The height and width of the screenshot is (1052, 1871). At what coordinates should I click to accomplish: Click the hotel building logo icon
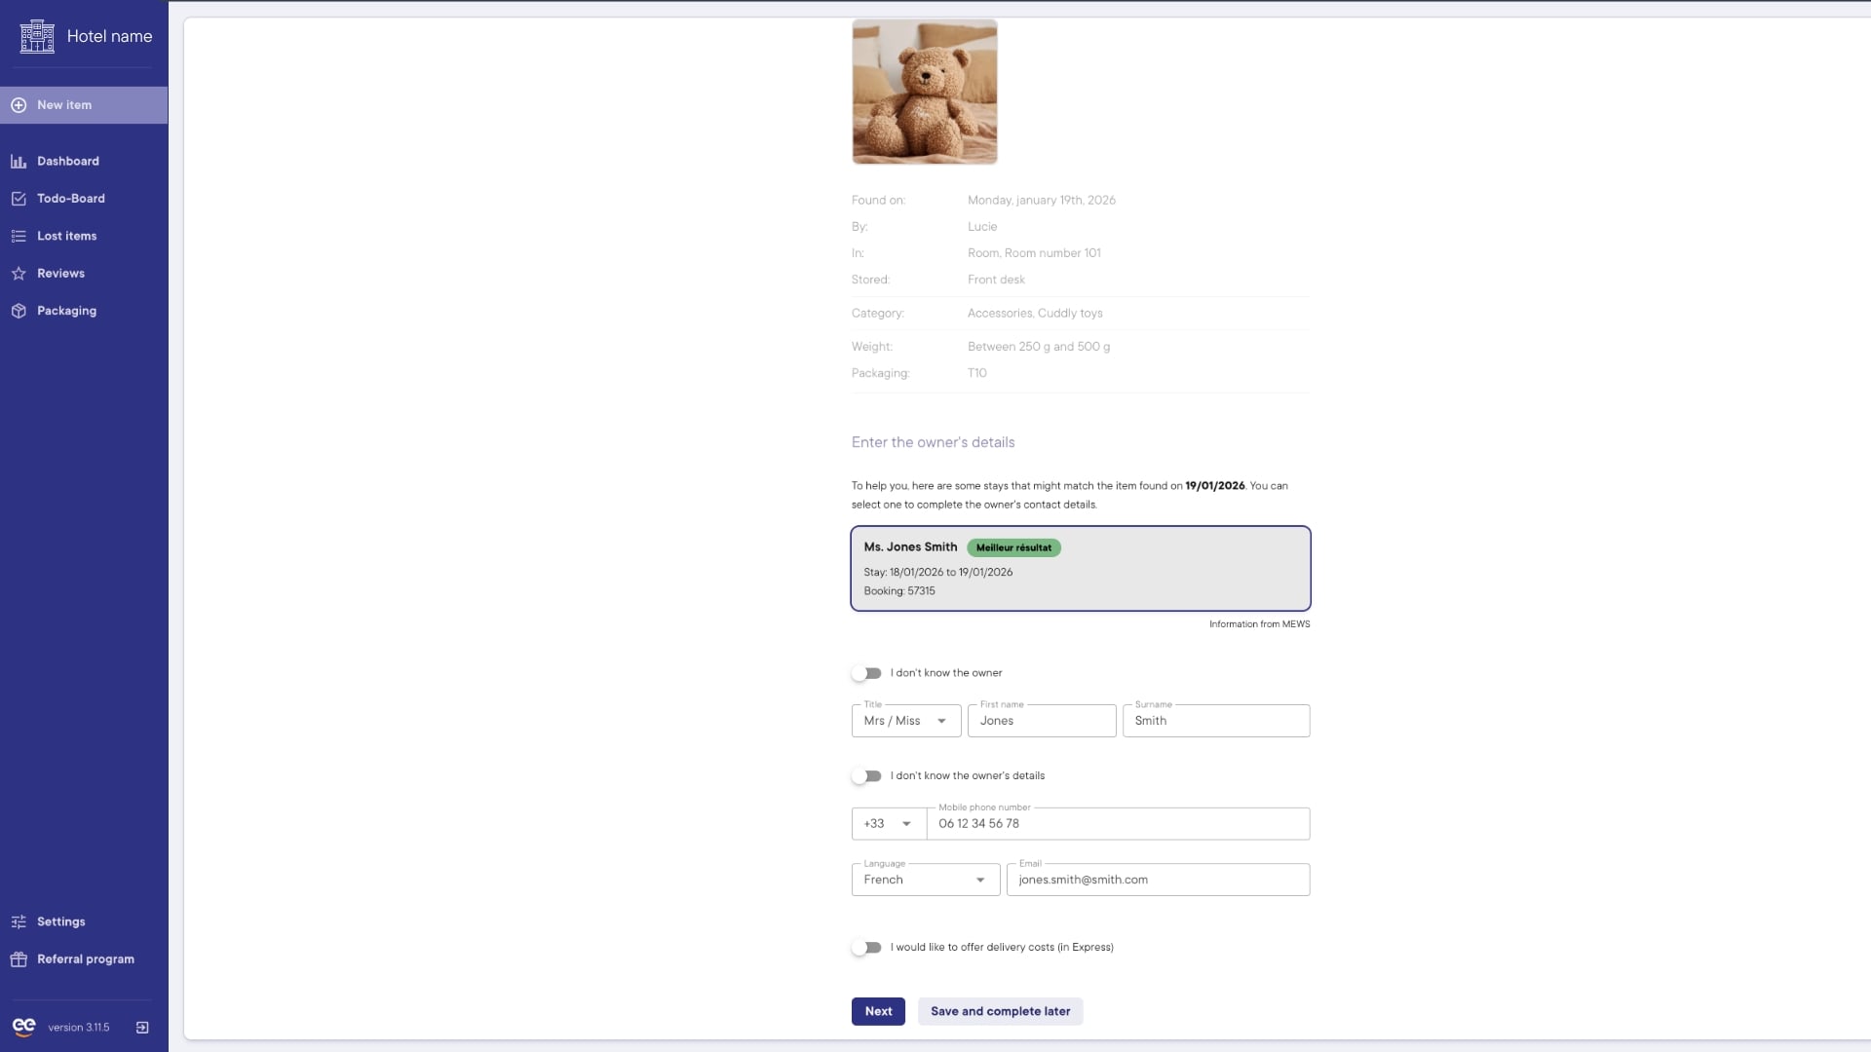(x=37, y=36)
